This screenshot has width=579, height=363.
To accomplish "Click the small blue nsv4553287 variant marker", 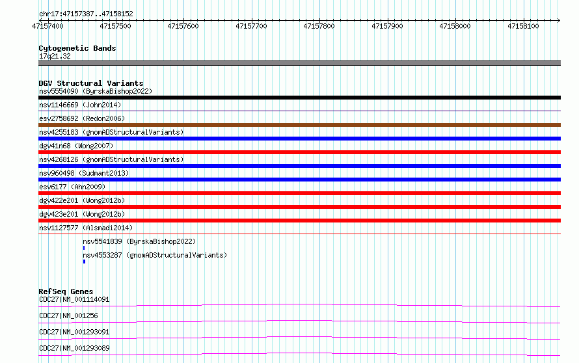I will click(84, 262).
